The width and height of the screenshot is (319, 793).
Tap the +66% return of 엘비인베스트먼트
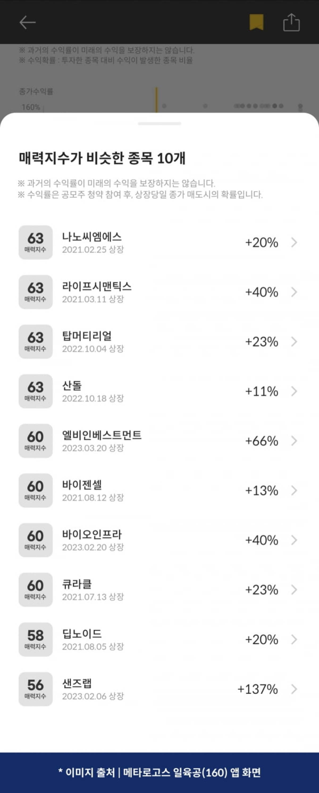click(261, 441)
